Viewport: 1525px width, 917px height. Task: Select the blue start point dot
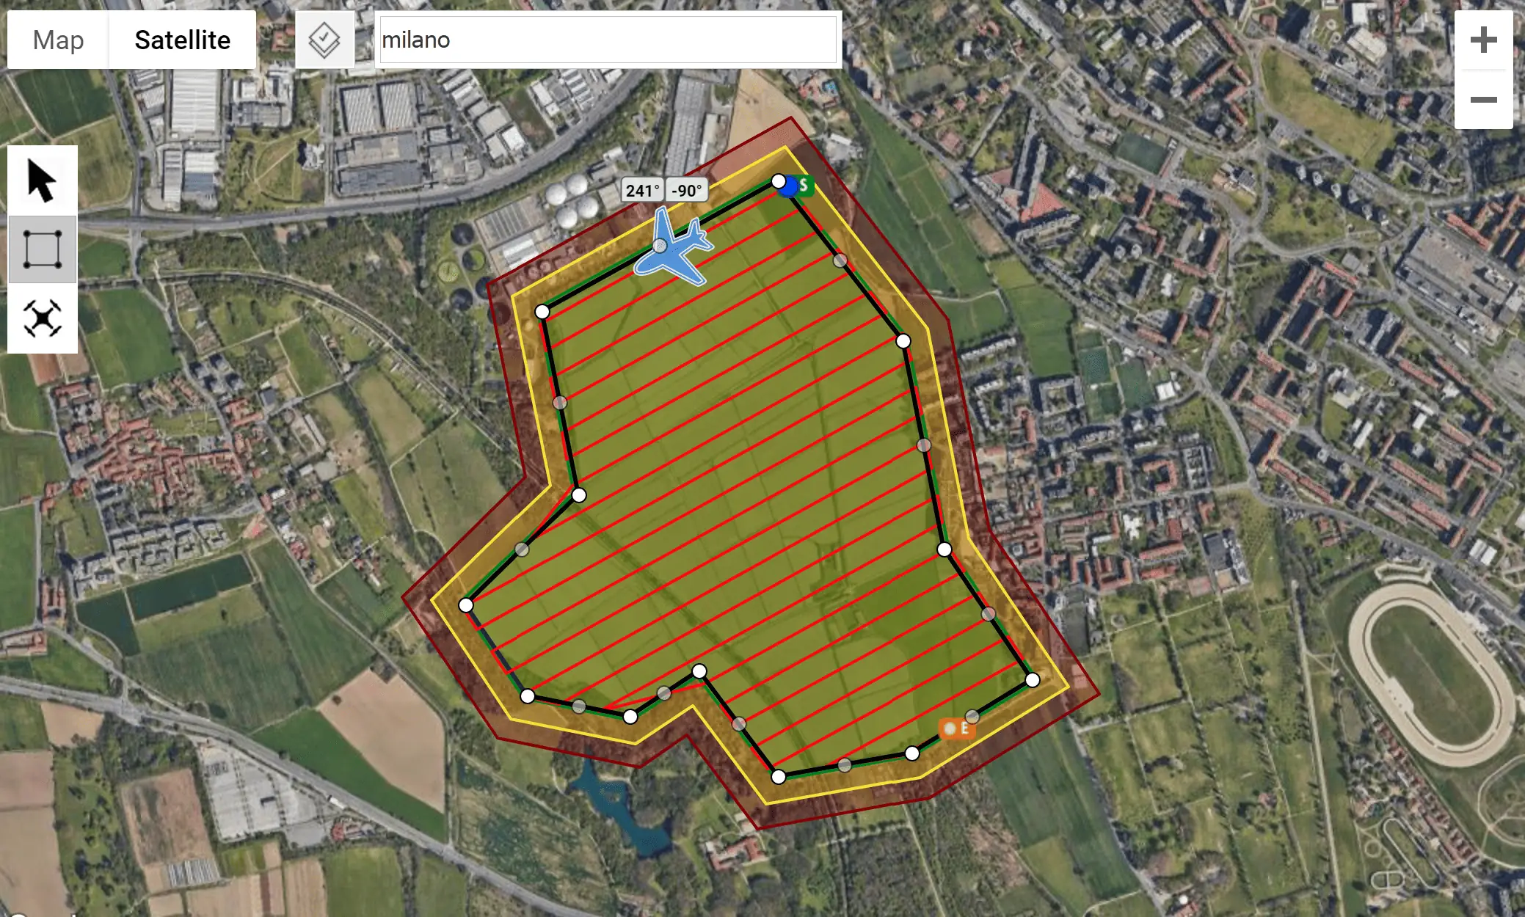click(789, 186)
